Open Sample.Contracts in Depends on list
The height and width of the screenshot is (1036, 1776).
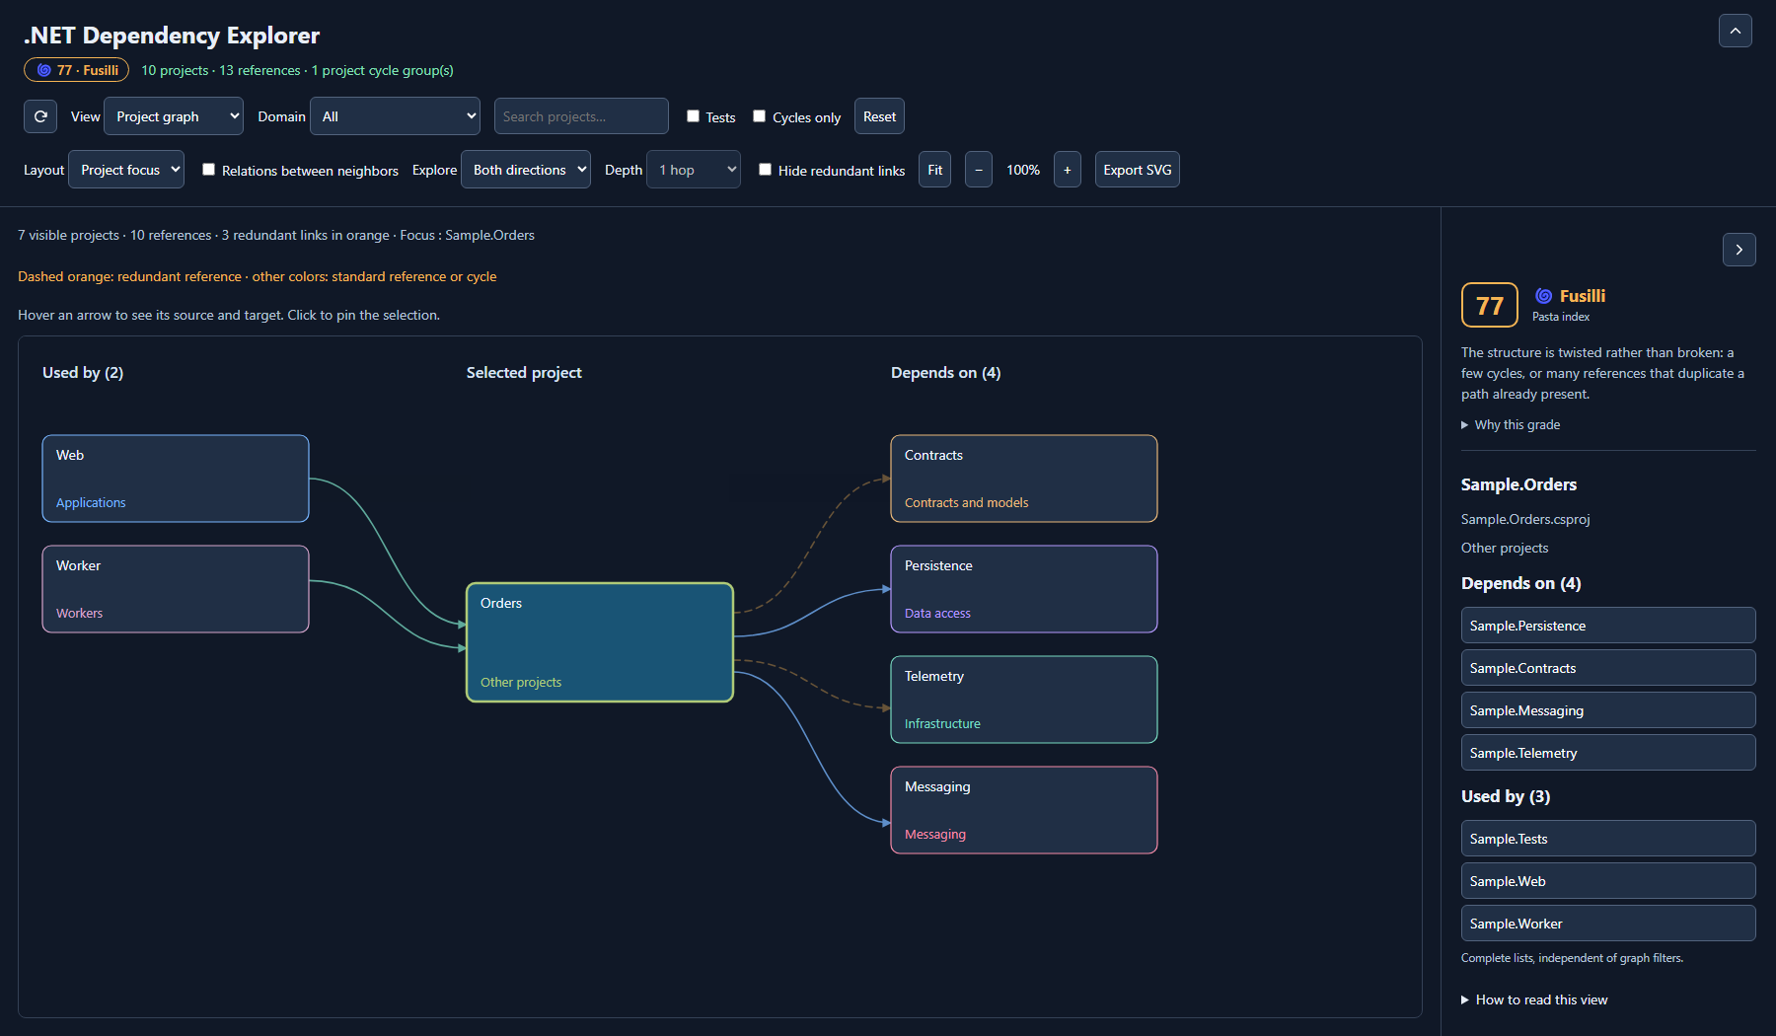point(1608,668)
